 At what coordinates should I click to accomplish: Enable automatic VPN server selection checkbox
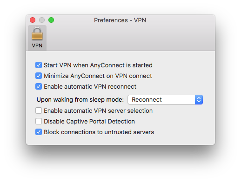click(x=39, y=110)
